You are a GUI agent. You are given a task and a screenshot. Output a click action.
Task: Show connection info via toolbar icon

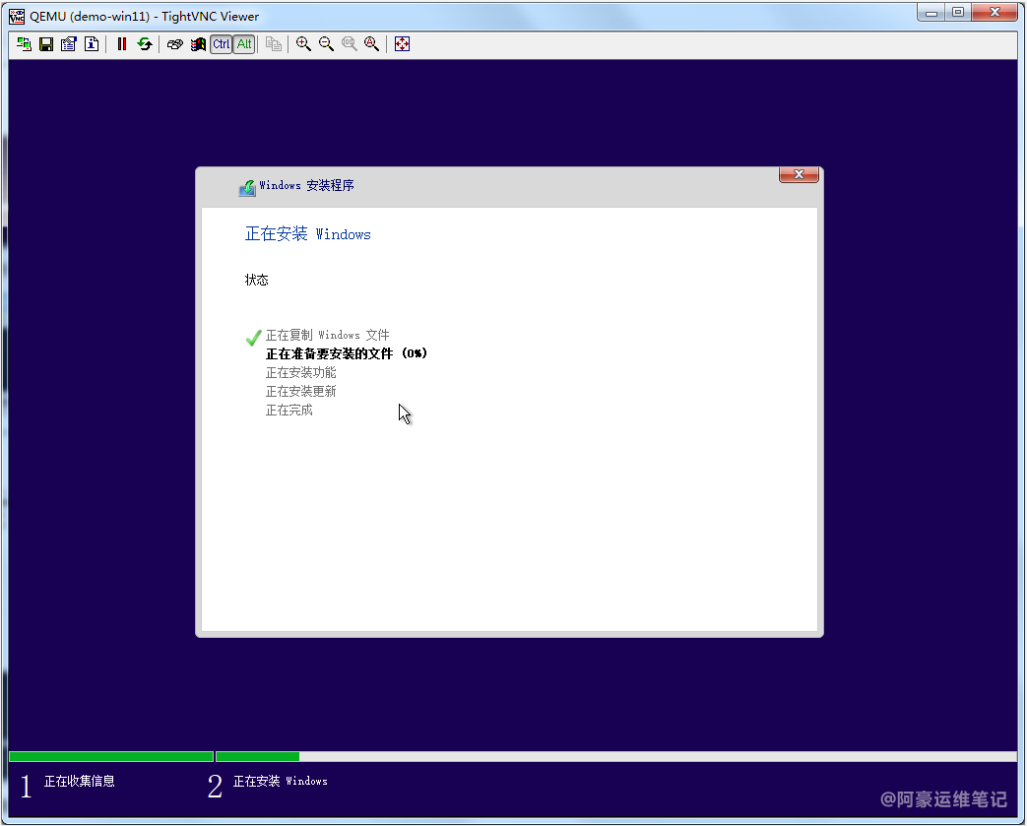[92, 44]
